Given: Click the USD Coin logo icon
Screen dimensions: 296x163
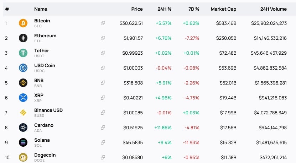Looking at the screenshot, I should [23, 68].
